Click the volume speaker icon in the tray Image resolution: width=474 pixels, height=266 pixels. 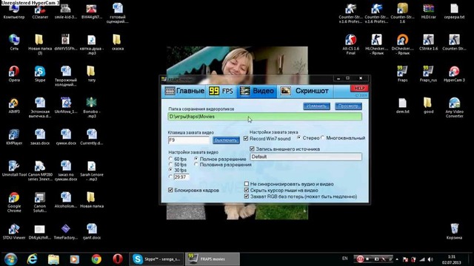point(430,259)
